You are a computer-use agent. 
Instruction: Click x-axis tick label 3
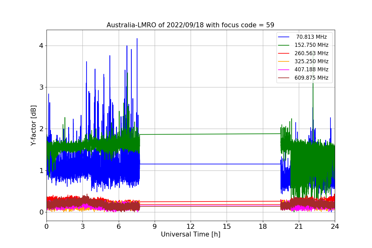pyautogui.click(x=82, y=226)
